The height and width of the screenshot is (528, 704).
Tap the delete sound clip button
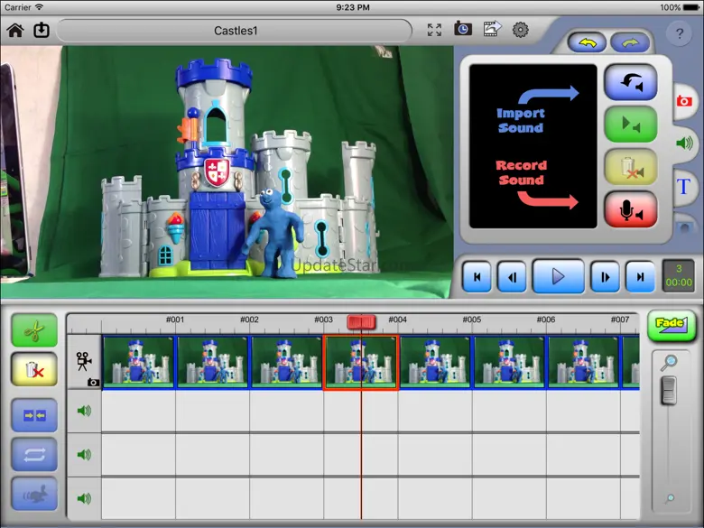(x=631, y=166)
